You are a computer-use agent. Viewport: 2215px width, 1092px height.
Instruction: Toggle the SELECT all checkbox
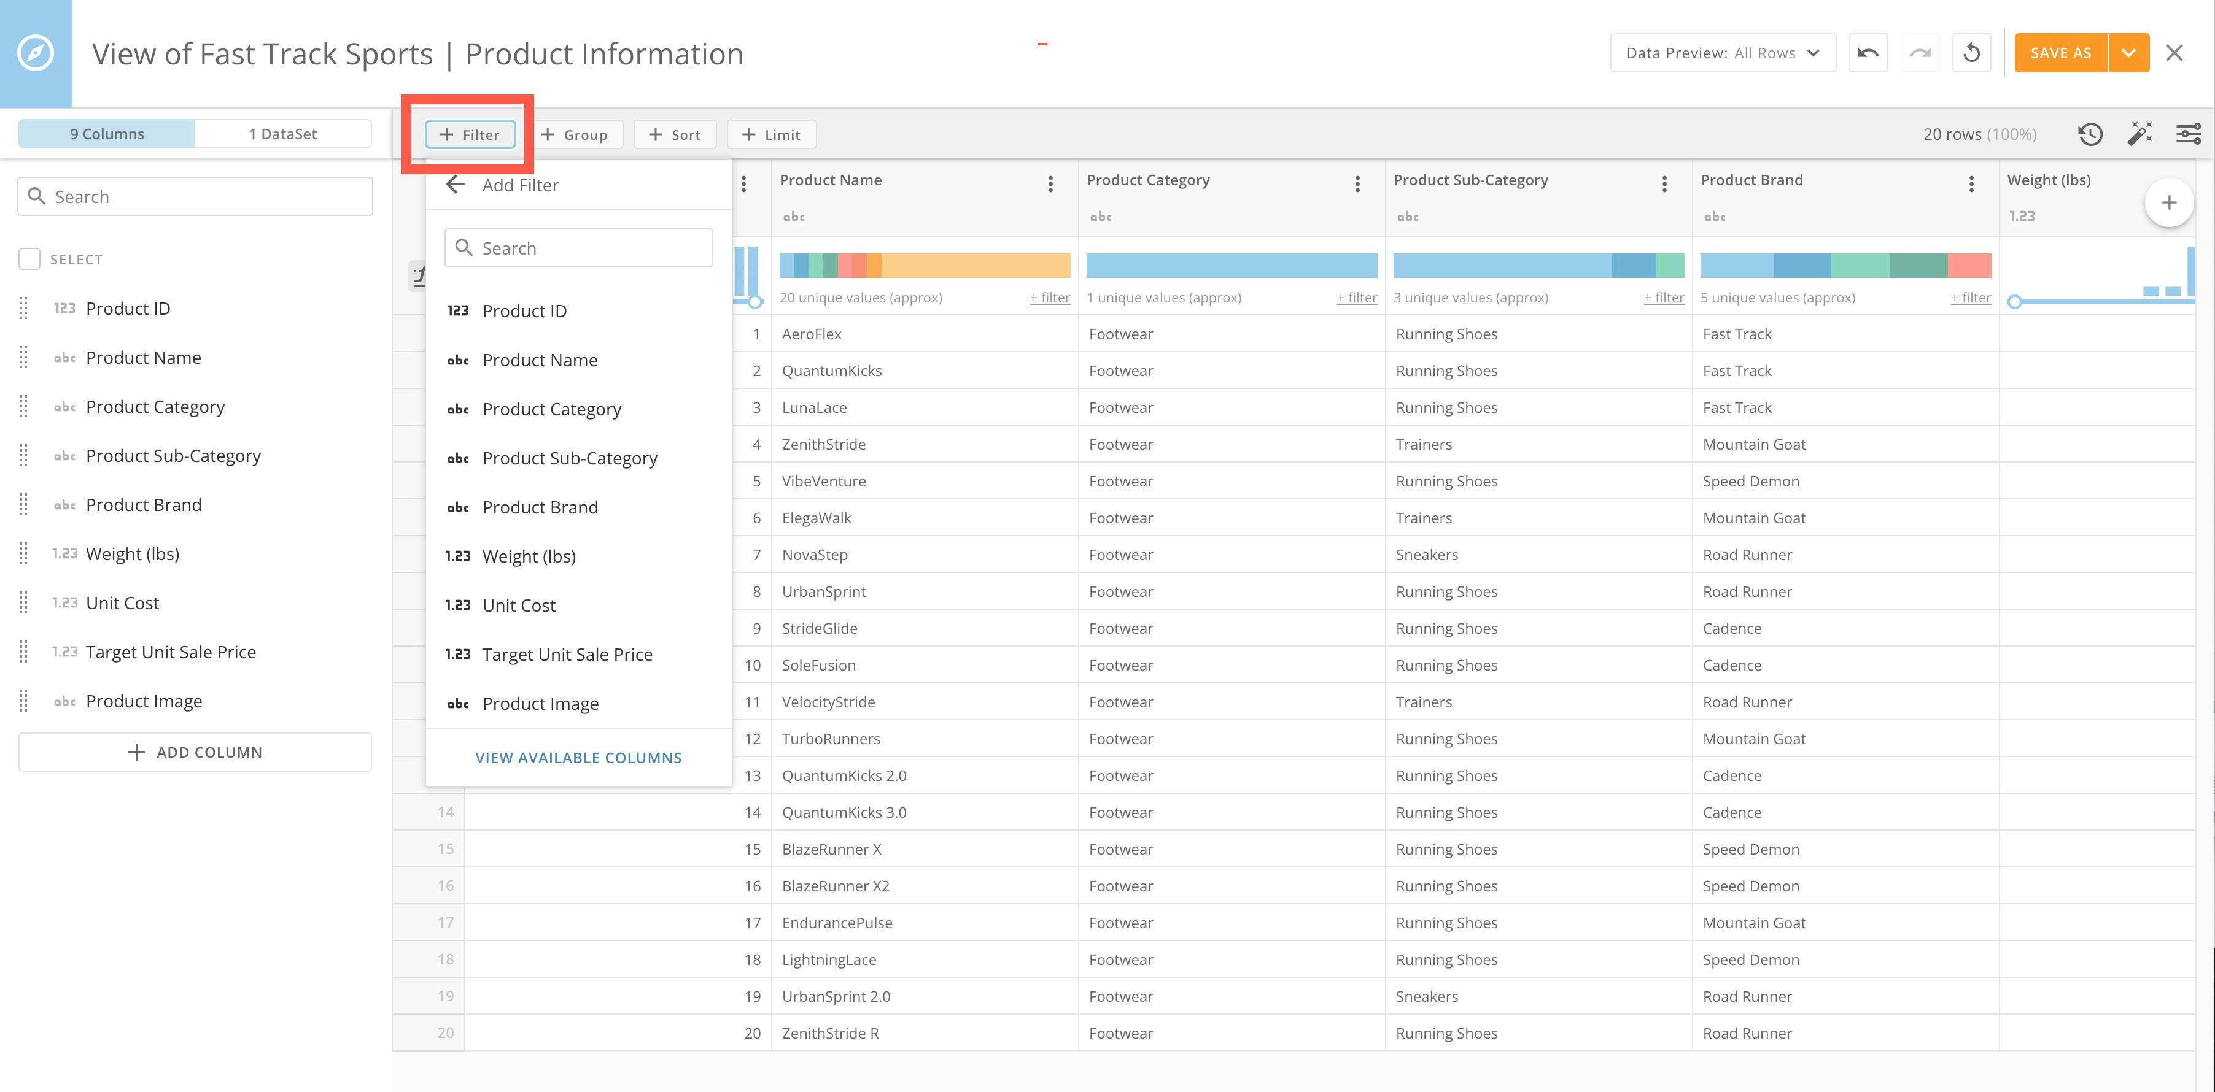[x=29, y=260]
